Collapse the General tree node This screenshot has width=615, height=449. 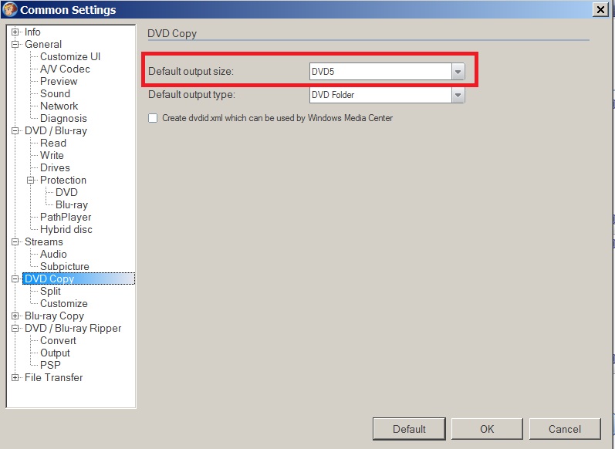[15, 44]
